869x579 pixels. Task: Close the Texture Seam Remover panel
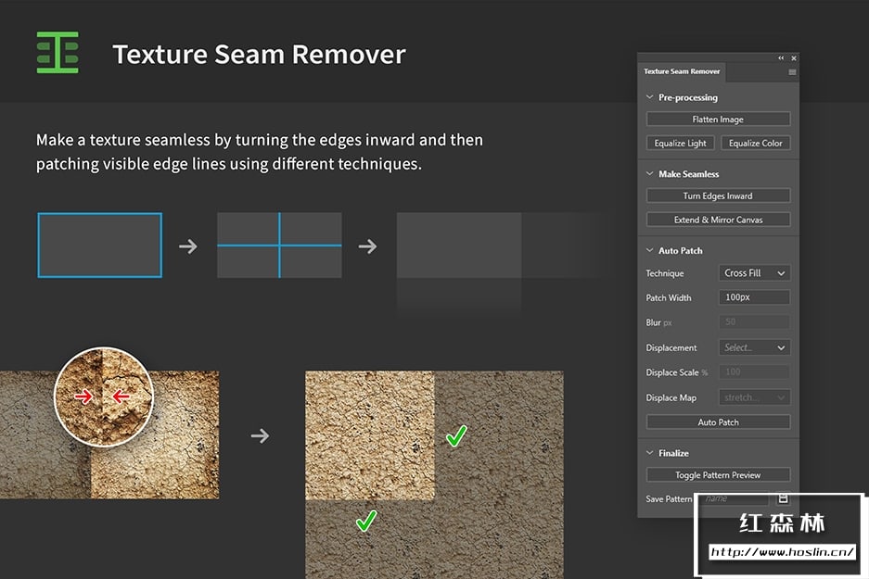click(x=793, y=58)
